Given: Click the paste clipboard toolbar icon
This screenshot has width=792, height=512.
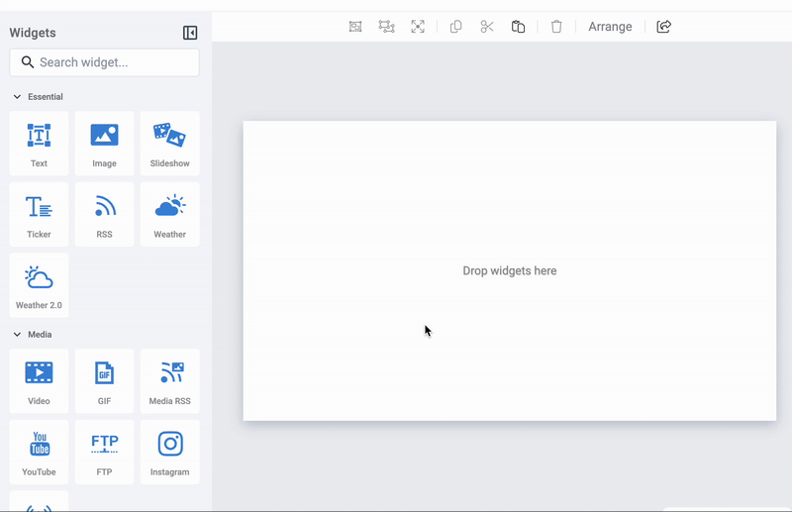Looking at the screenshot, I should tap(518, 27).
